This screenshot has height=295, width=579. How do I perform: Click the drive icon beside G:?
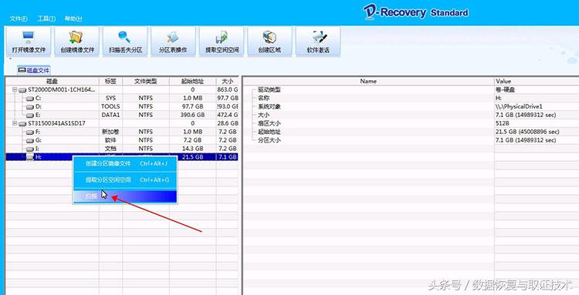coord(30,140)
